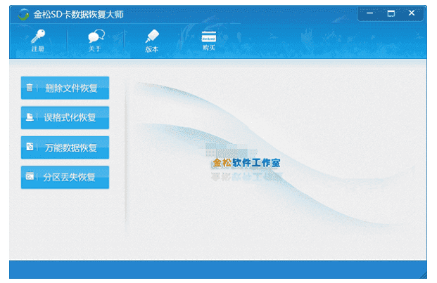Click the 购买 card icon

point(208,37)
